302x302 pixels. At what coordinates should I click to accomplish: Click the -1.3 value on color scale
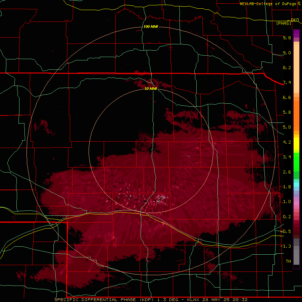pos(286,246)
